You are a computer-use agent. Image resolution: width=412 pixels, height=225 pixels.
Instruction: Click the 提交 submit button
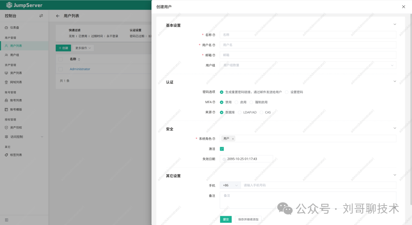[226, 219]
